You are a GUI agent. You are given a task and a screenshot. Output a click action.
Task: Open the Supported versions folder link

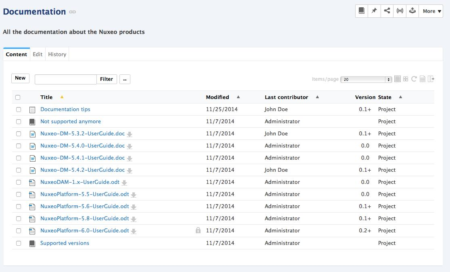coord(65,243)
